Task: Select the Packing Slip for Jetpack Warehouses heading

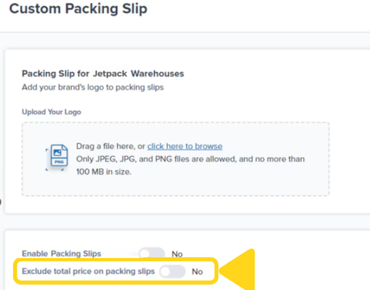Action: click(x=103, y=74)
